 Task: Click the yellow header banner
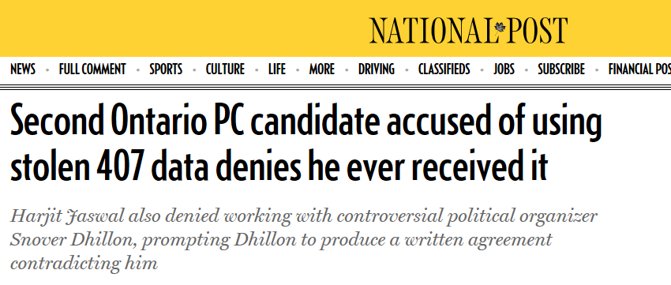pyautogui.click(x=335, y=28)
